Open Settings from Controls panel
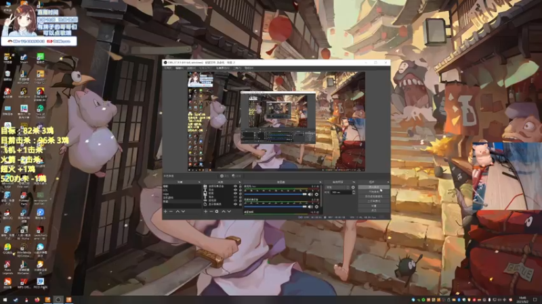This screenshot has width=542, height=304. (x=374, y=206)
